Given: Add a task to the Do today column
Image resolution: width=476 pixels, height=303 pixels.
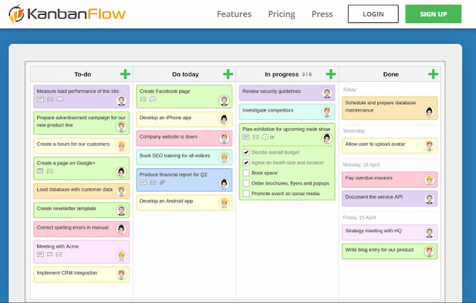Looking at the screenshot, I should tap(228, 74).
